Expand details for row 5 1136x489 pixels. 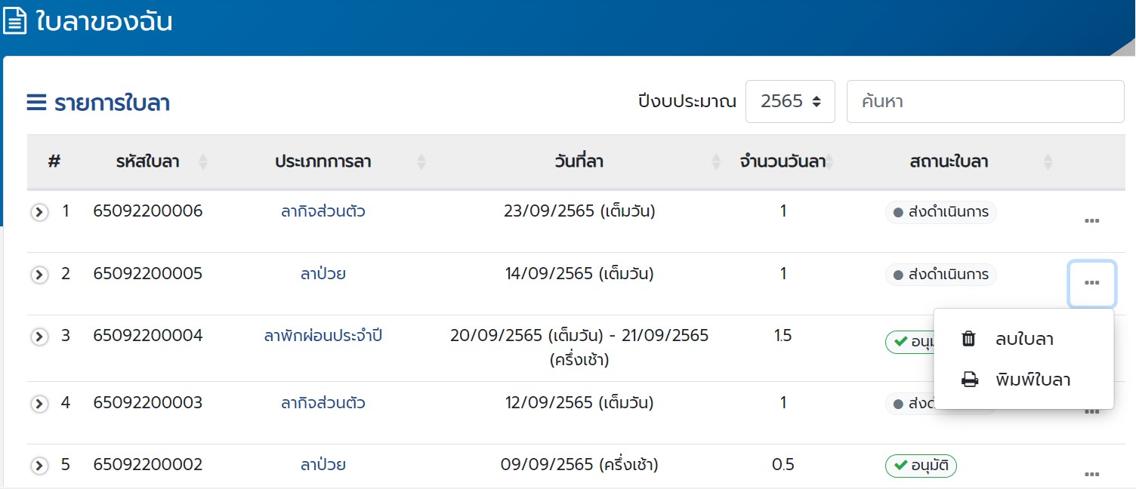pos(39,466)
